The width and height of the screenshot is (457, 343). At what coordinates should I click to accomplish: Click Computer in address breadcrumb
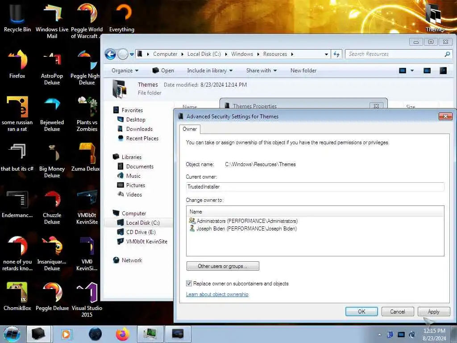165,54
